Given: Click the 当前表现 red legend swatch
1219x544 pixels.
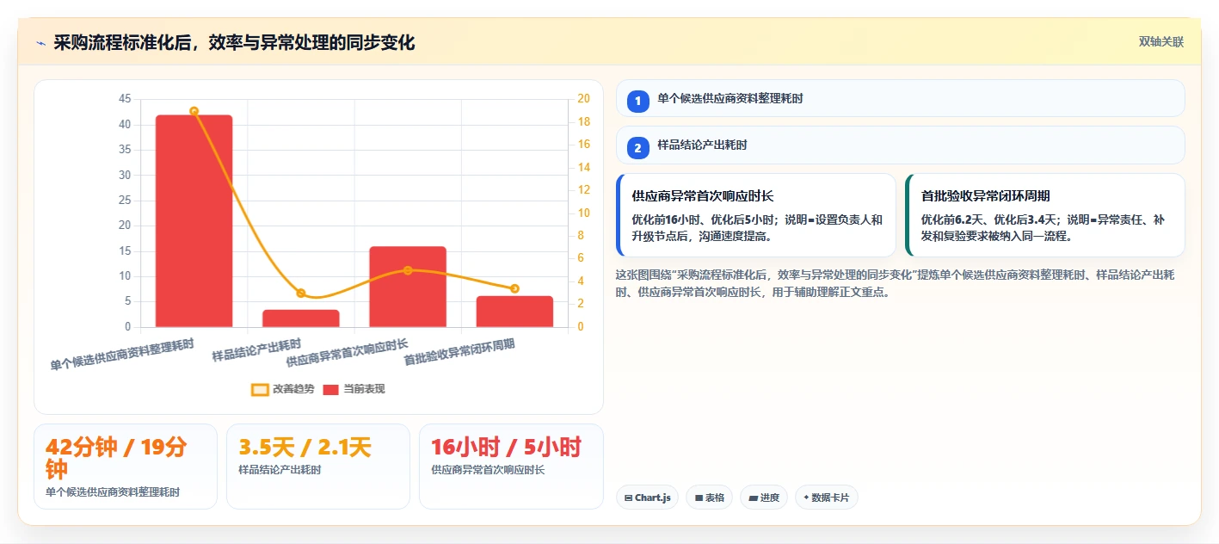Looking at the screenshot, I should coord(332,389).
